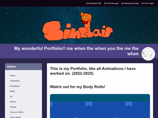The height and width of the screenshot is (118, 158).
Task: Click the round cat sketch avatar
Action: (x=148, y=54)
